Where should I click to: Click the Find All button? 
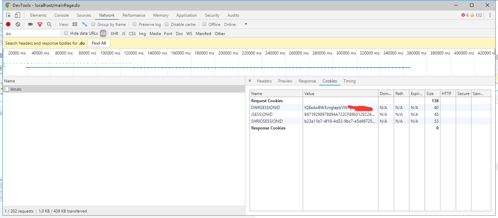(x=99, y=43)
